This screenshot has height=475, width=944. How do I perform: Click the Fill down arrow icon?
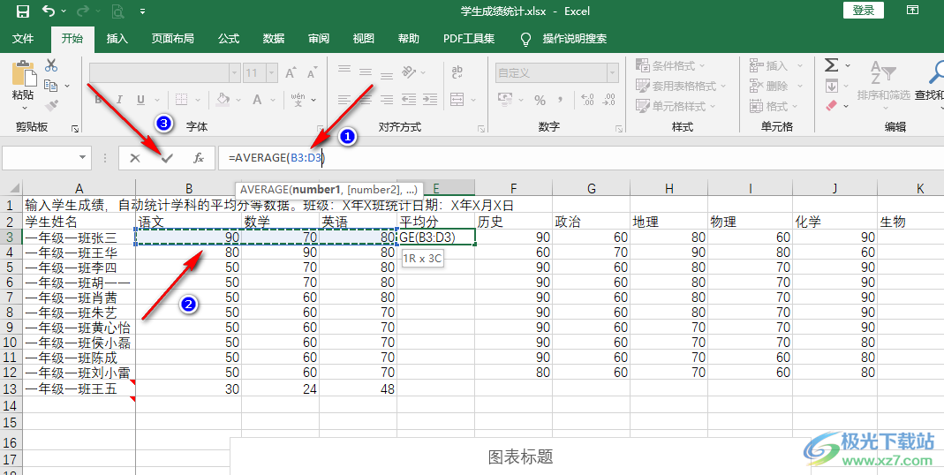click(x=832, y=86)
